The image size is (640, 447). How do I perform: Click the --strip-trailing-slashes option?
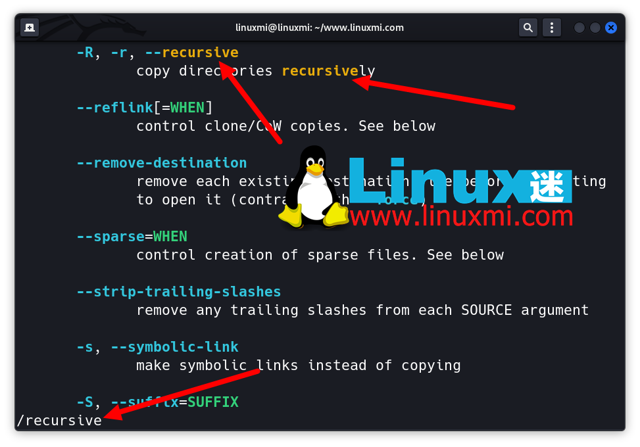(178, 292)
